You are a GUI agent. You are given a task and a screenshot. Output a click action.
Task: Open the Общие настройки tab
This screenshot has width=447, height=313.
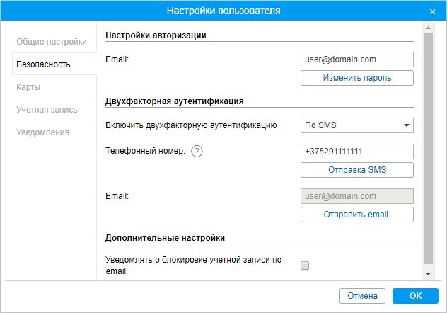[51, 42]
